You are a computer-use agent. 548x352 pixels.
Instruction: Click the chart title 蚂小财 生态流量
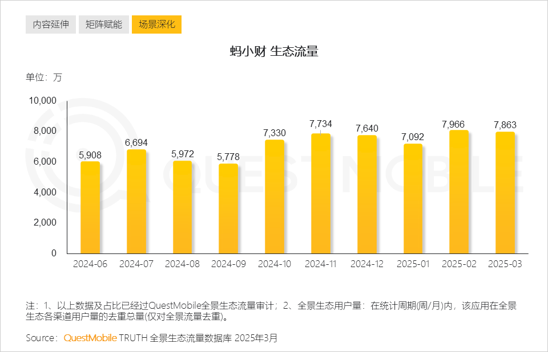274,51
